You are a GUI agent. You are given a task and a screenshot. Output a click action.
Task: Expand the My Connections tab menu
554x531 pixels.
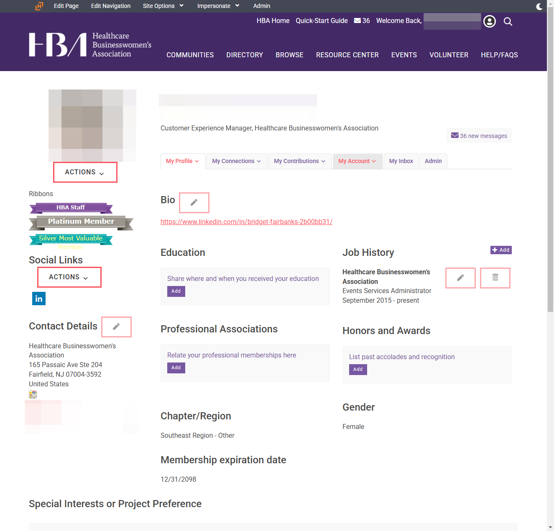[237, 161]
